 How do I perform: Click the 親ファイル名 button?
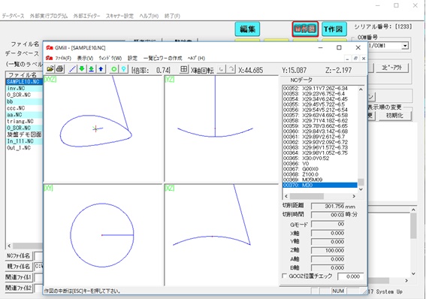tap(19, 267)
